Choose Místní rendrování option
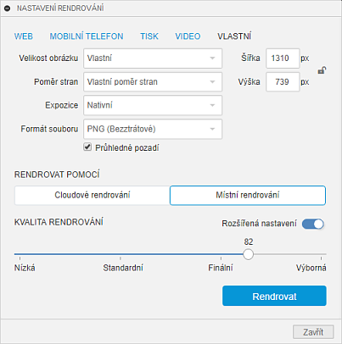 tap(248, 195)
